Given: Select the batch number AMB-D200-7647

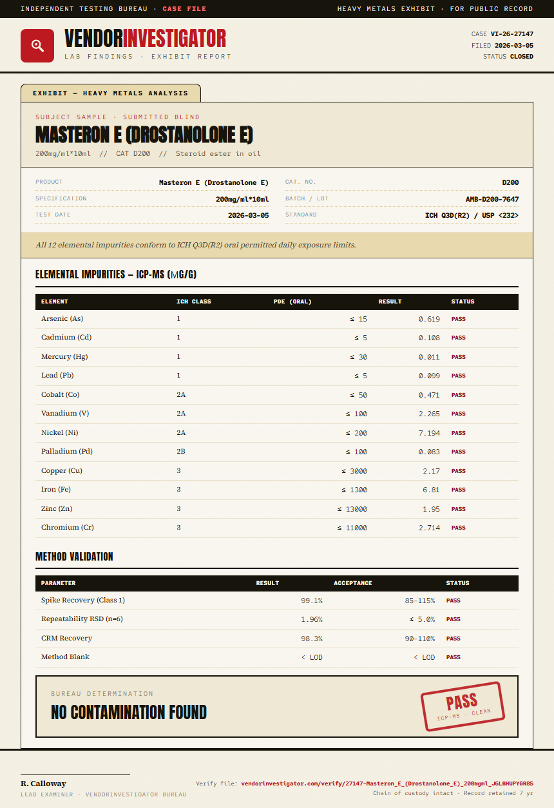Looking at the screenshot, I should tap(492, 199).
